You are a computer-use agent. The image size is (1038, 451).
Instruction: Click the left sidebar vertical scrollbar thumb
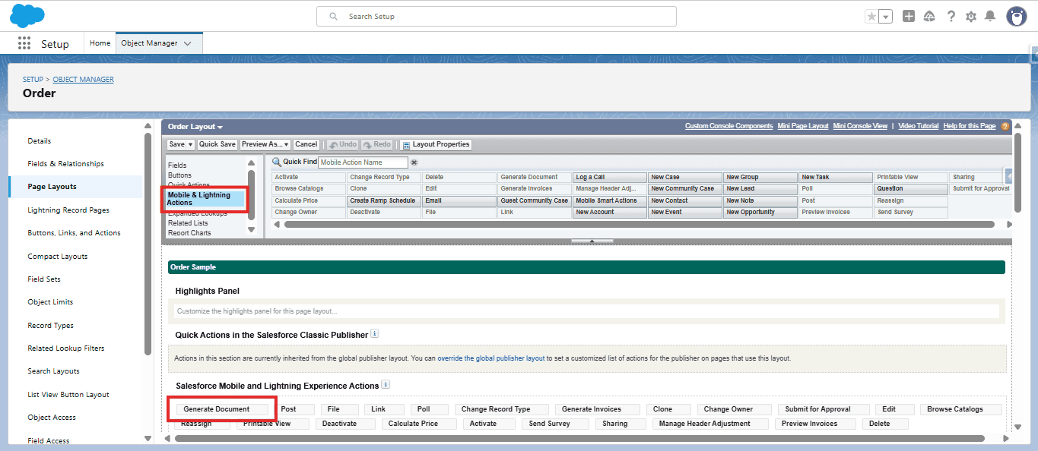[148, 243]
